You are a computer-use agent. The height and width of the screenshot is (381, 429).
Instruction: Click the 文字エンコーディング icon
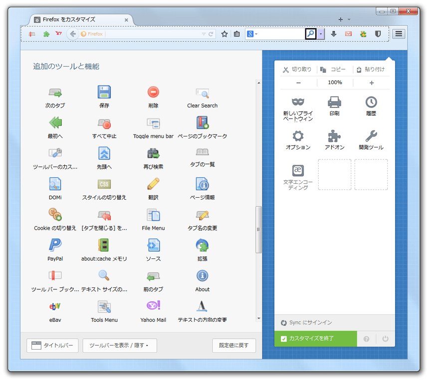coord(298,170)
